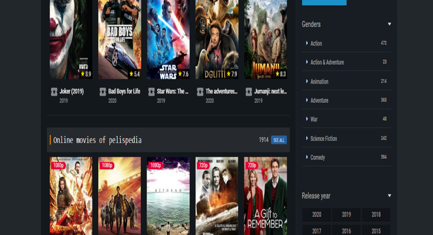433x235 pixels.
Task: Expand the Action genre arrow
Action: pos(307,43)
